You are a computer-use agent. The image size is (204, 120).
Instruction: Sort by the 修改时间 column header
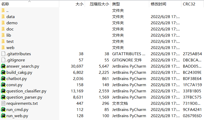[165, 4]
